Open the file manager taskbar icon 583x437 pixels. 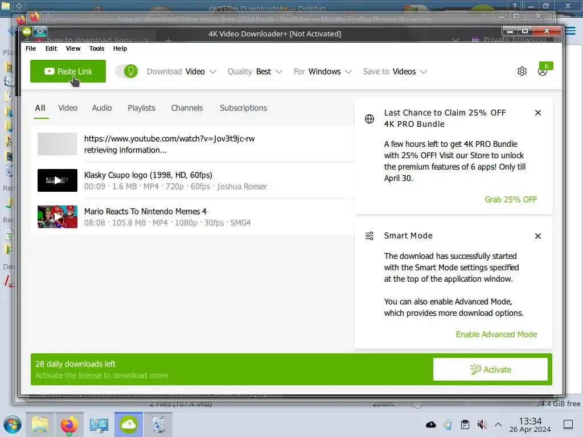(x=40, y=424)
